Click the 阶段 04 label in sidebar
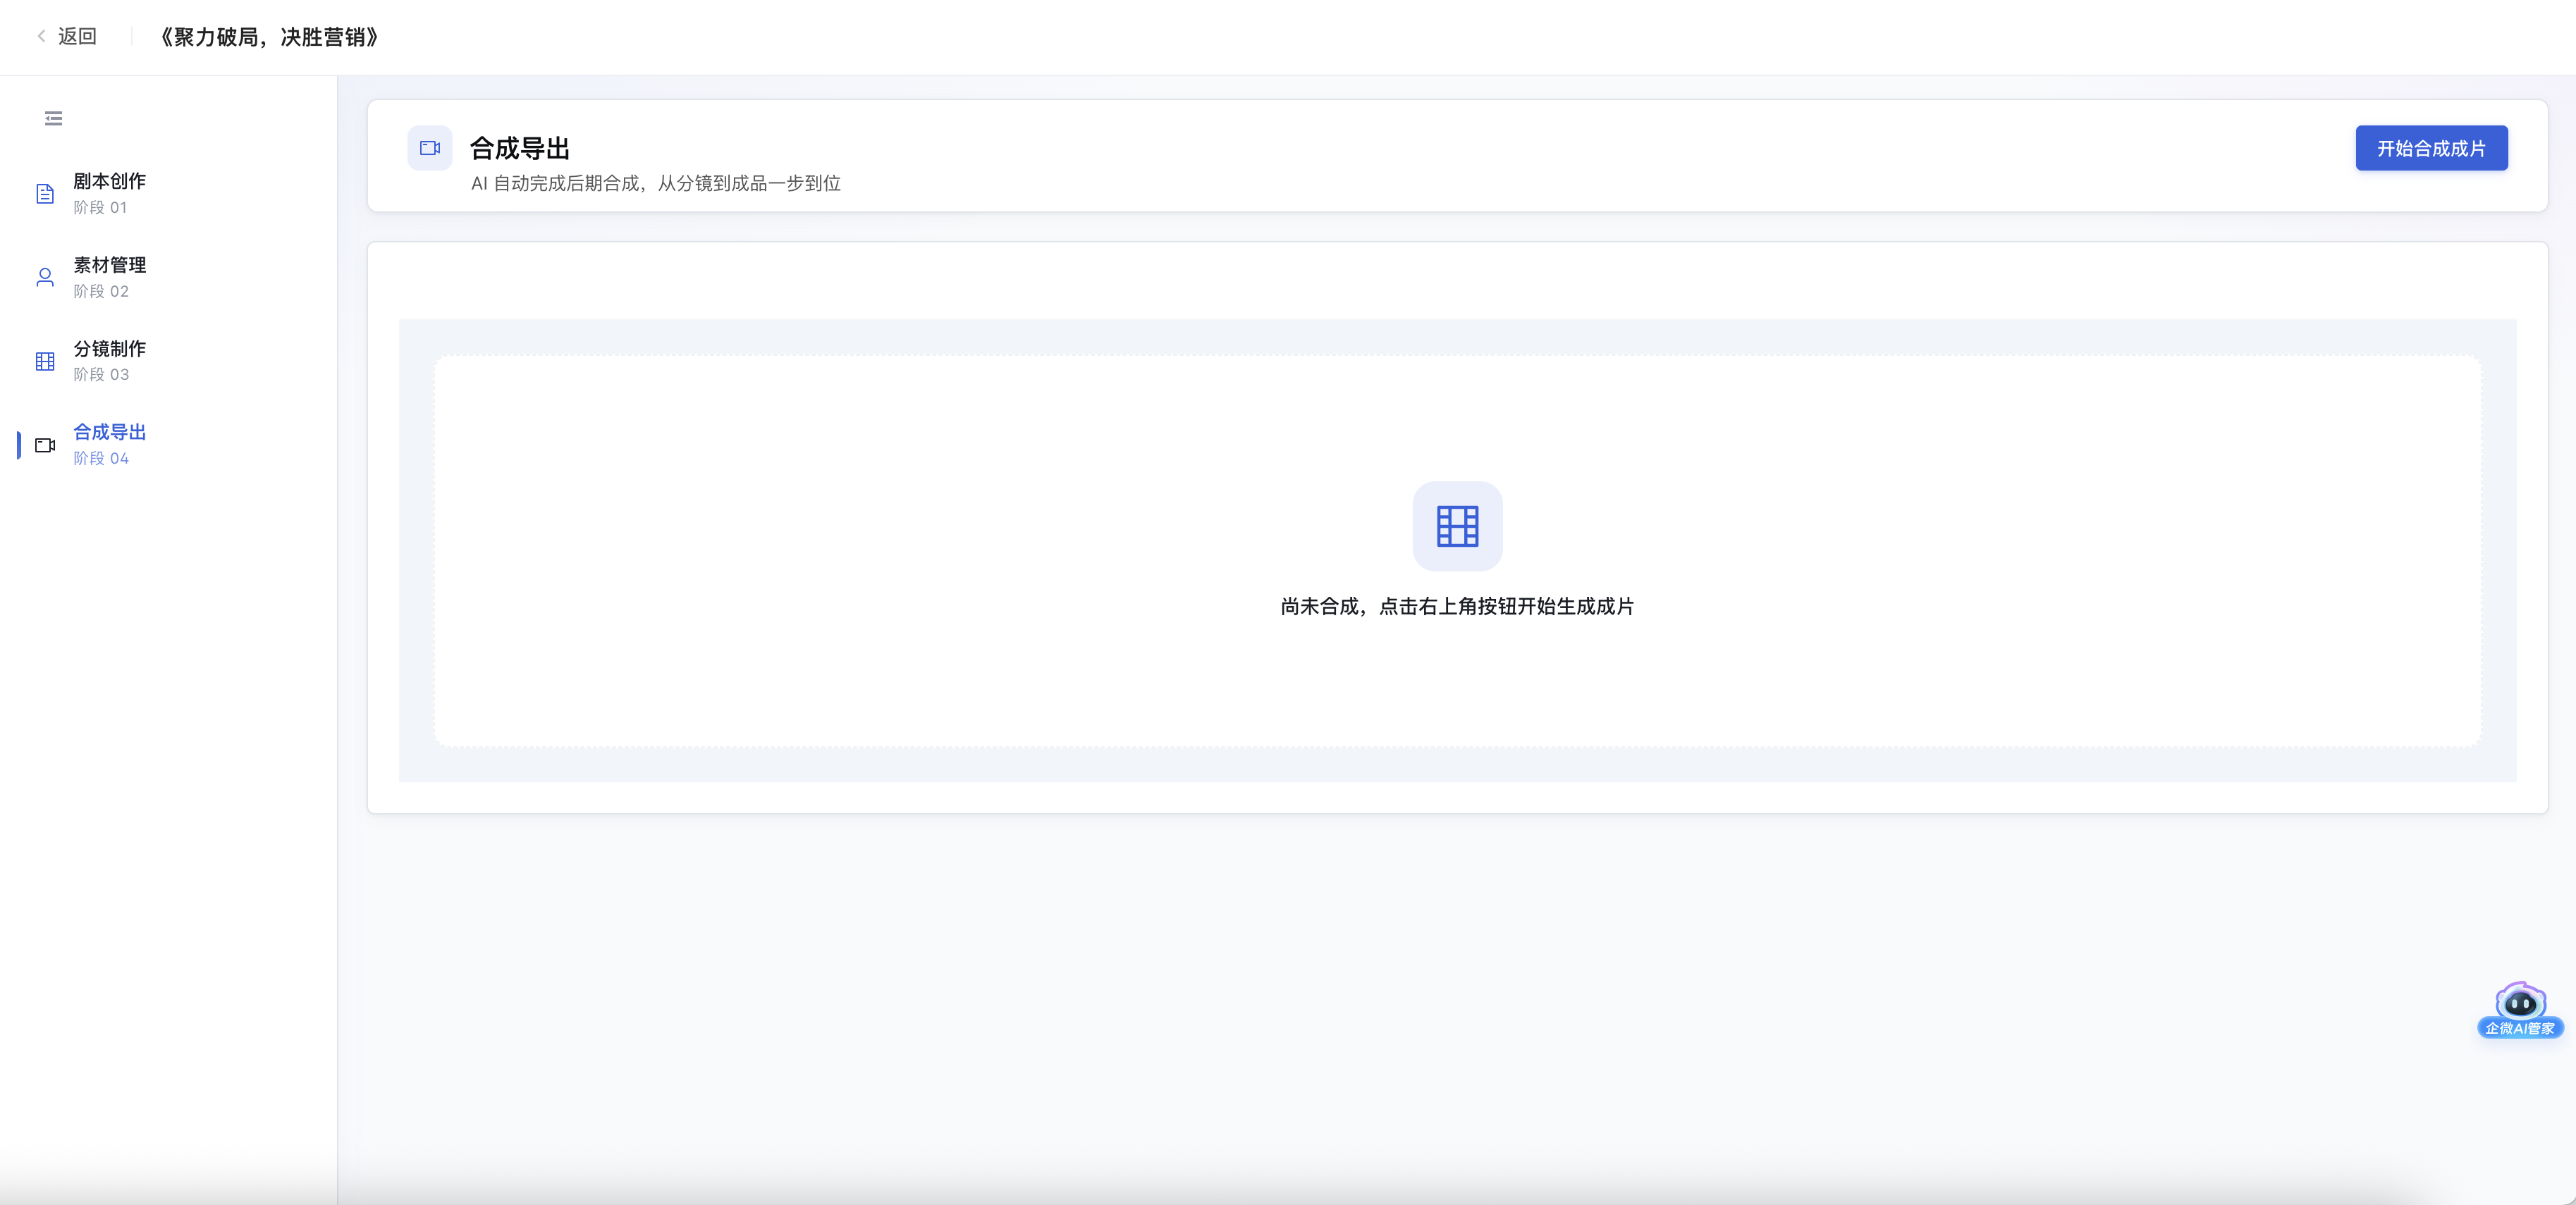 [101, 459]
